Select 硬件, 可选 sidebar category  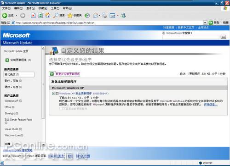click(x=13, y=87)
